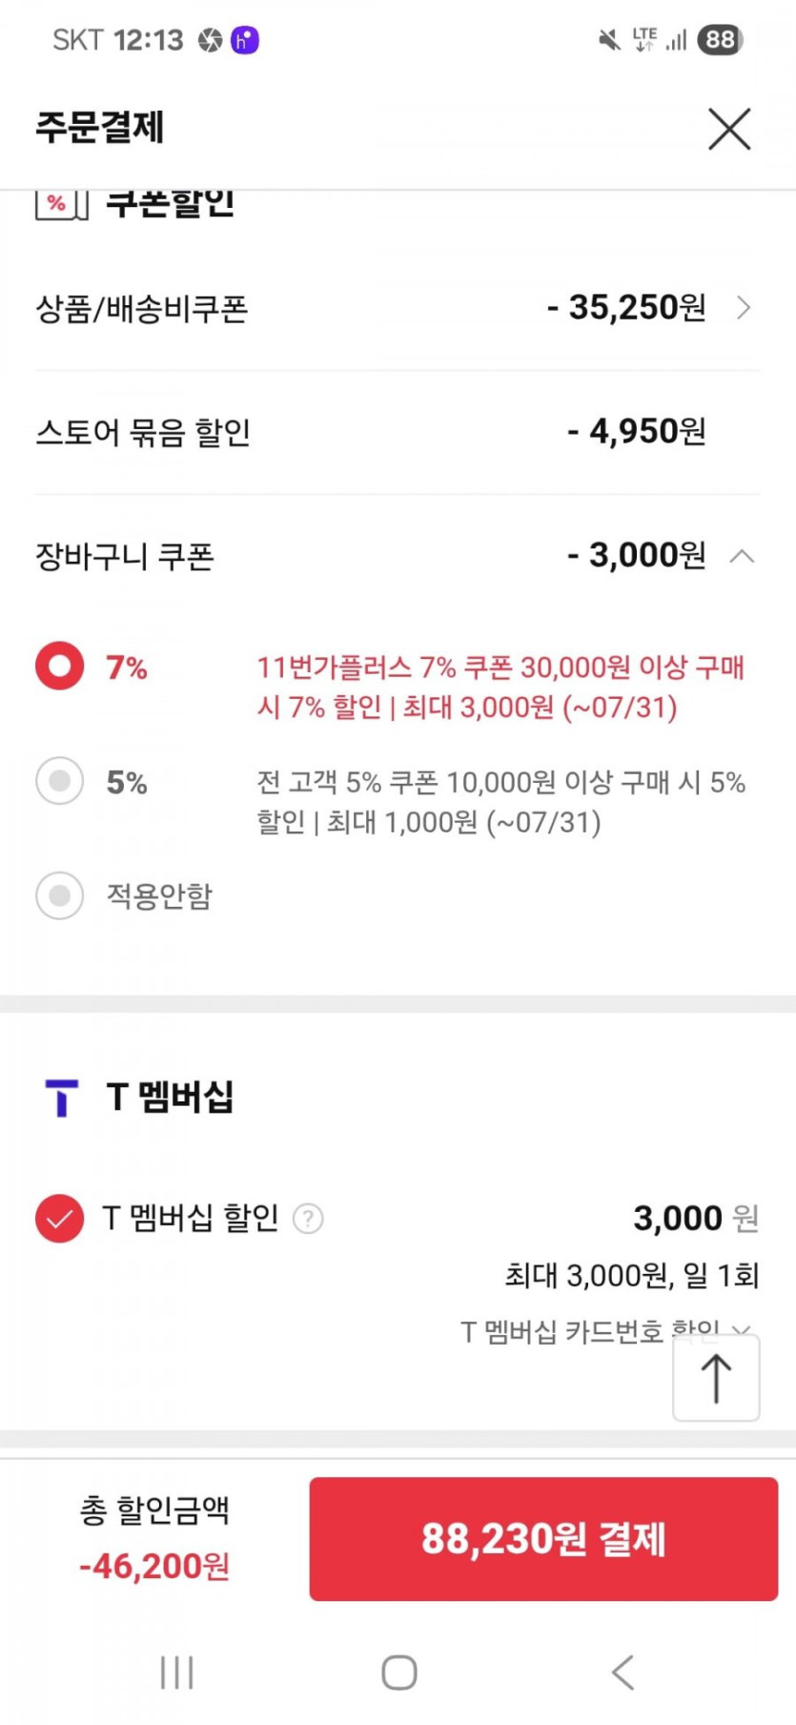796x1725 pixels.
Task: Close the 주문결제 order payment screen
Action: click(x=729, y=129)
